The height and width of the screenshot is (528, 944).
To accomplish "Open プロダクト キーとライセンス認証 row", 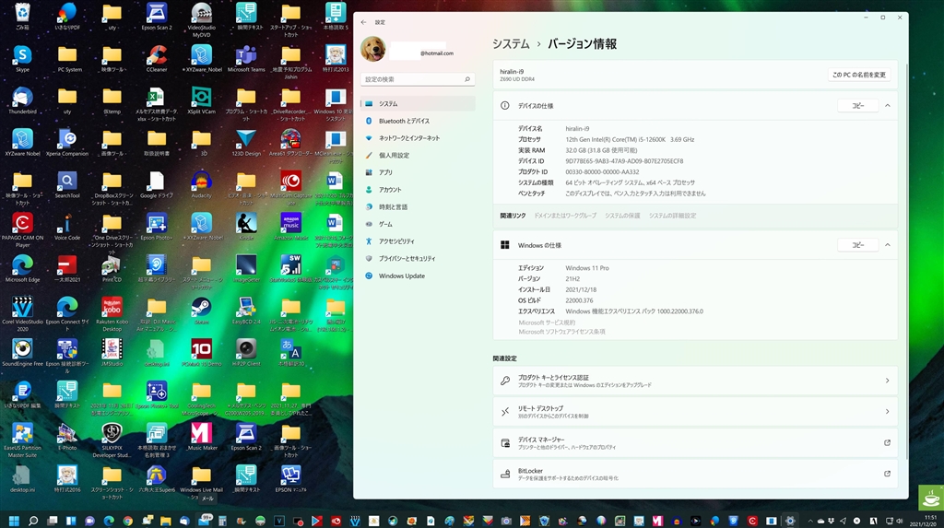I will click(x=695, y=381).
